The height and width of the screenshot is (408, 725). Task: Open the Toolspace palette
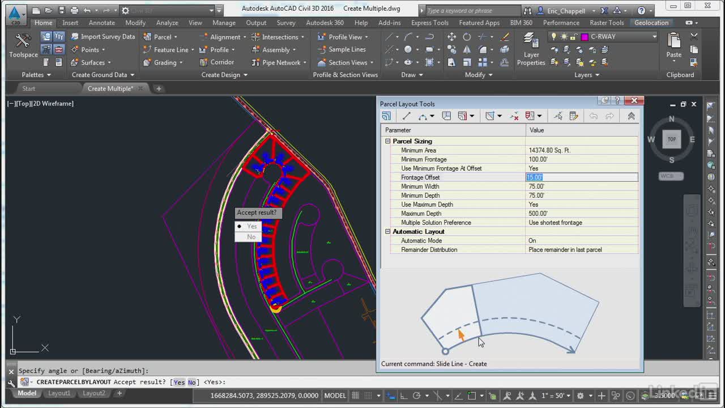pos(23,45)
